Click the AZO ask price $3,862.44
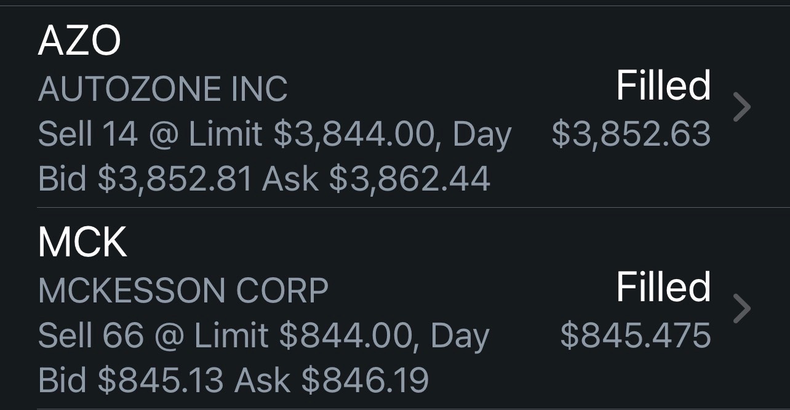790x410 pixels. point(409,179)
